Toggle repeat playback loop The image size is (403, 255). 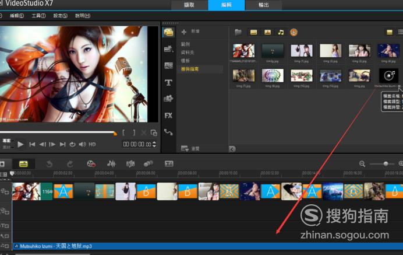coord(72,144)
